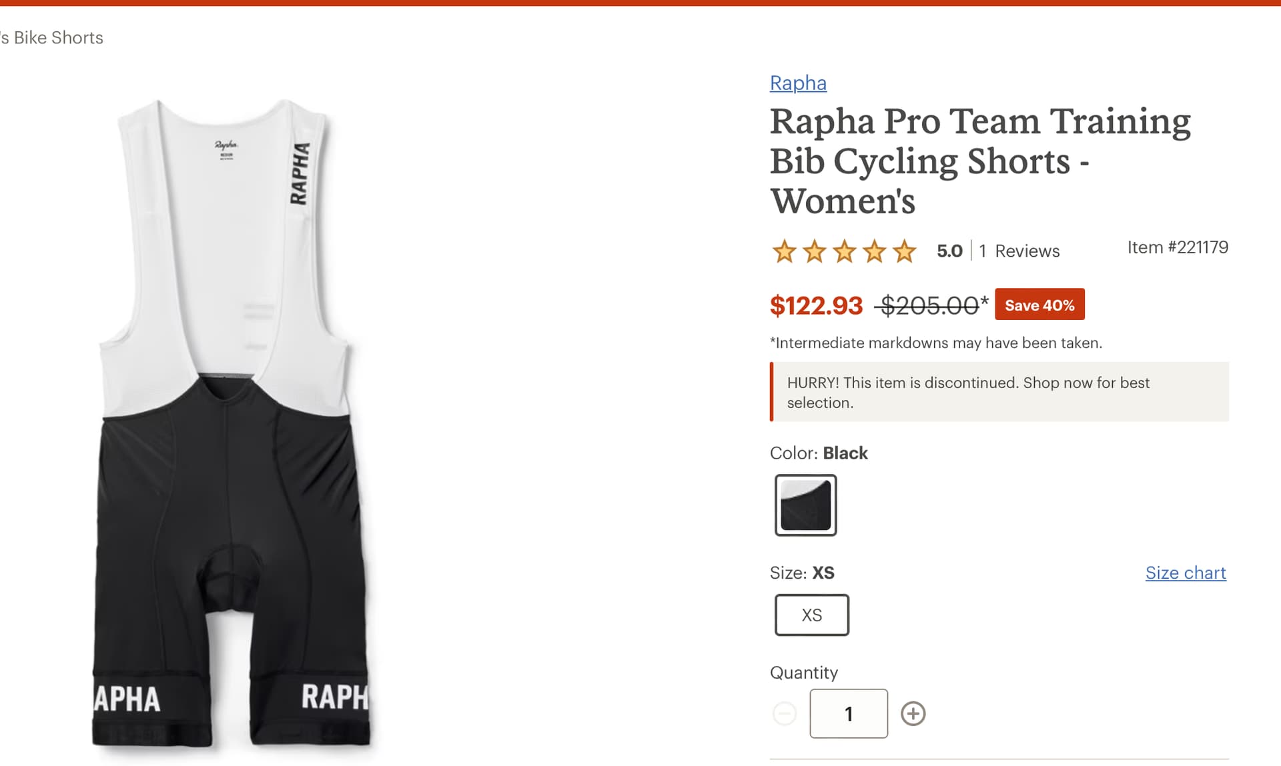The width and height of the screenshot is (1281, 766).
Task: Open the Size chart link
Action: (1185, 573)
